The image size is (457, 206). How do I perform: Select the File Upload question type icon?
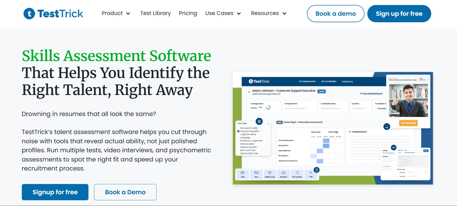coord(283,174)
